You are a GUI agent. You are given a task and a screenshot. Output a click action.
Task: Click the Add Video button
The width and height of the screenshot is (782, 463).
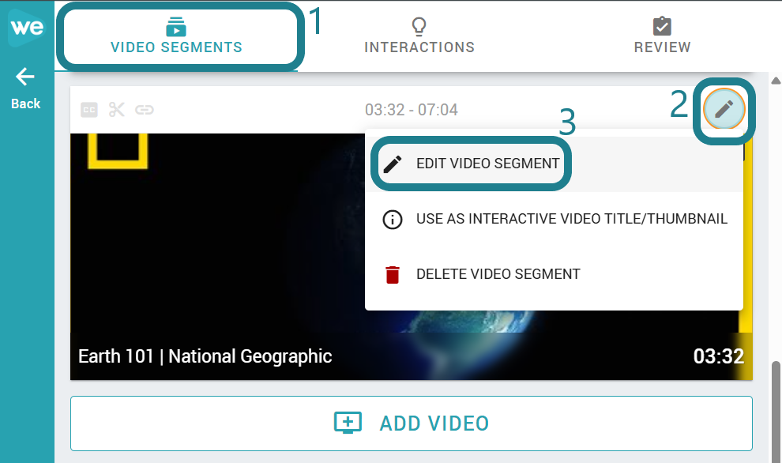pos(412,423)
